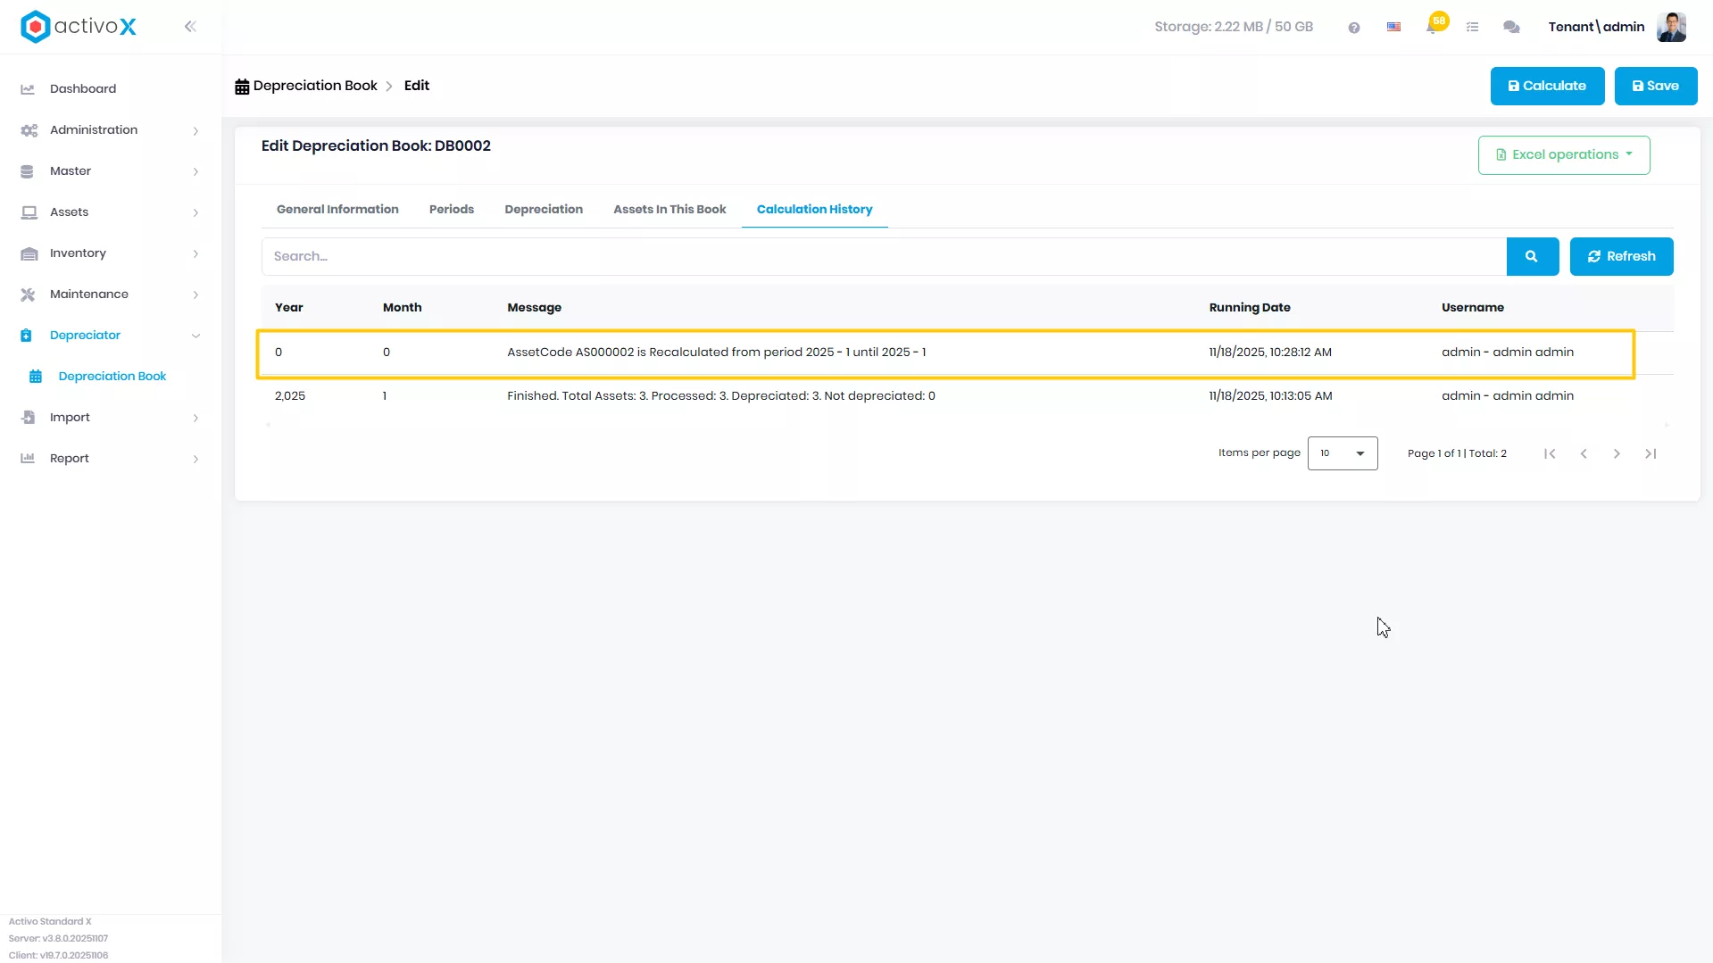Open the Dashboard menu item
Screen dimensions: 1713x963
pyautogui.click(x=83, y=89)
